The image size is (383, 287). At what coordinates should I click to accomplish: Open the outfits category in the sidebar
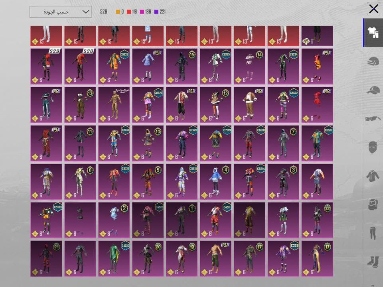pyautogui.click(x=373, y=32)
